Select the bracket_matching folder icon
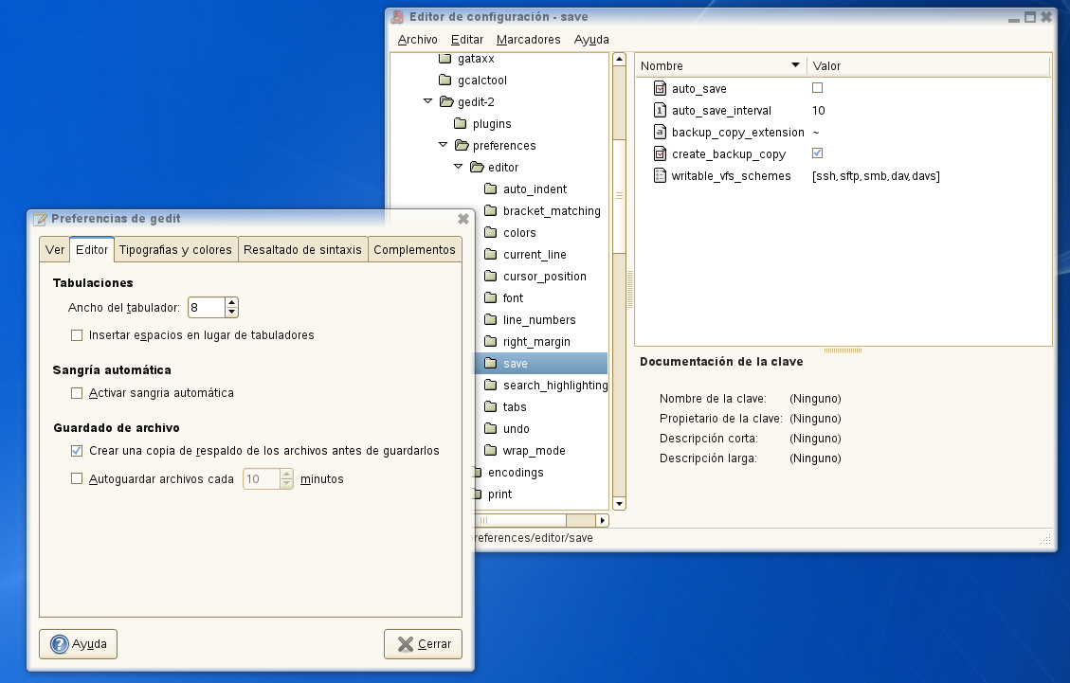Viewport: 1070px width, 683px height. (x=490, y=210)
